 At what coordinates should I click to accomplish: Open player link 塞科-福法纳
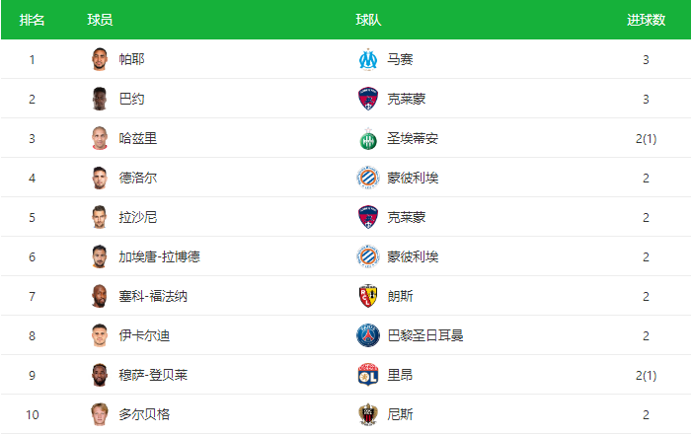(x=153, y=296)
